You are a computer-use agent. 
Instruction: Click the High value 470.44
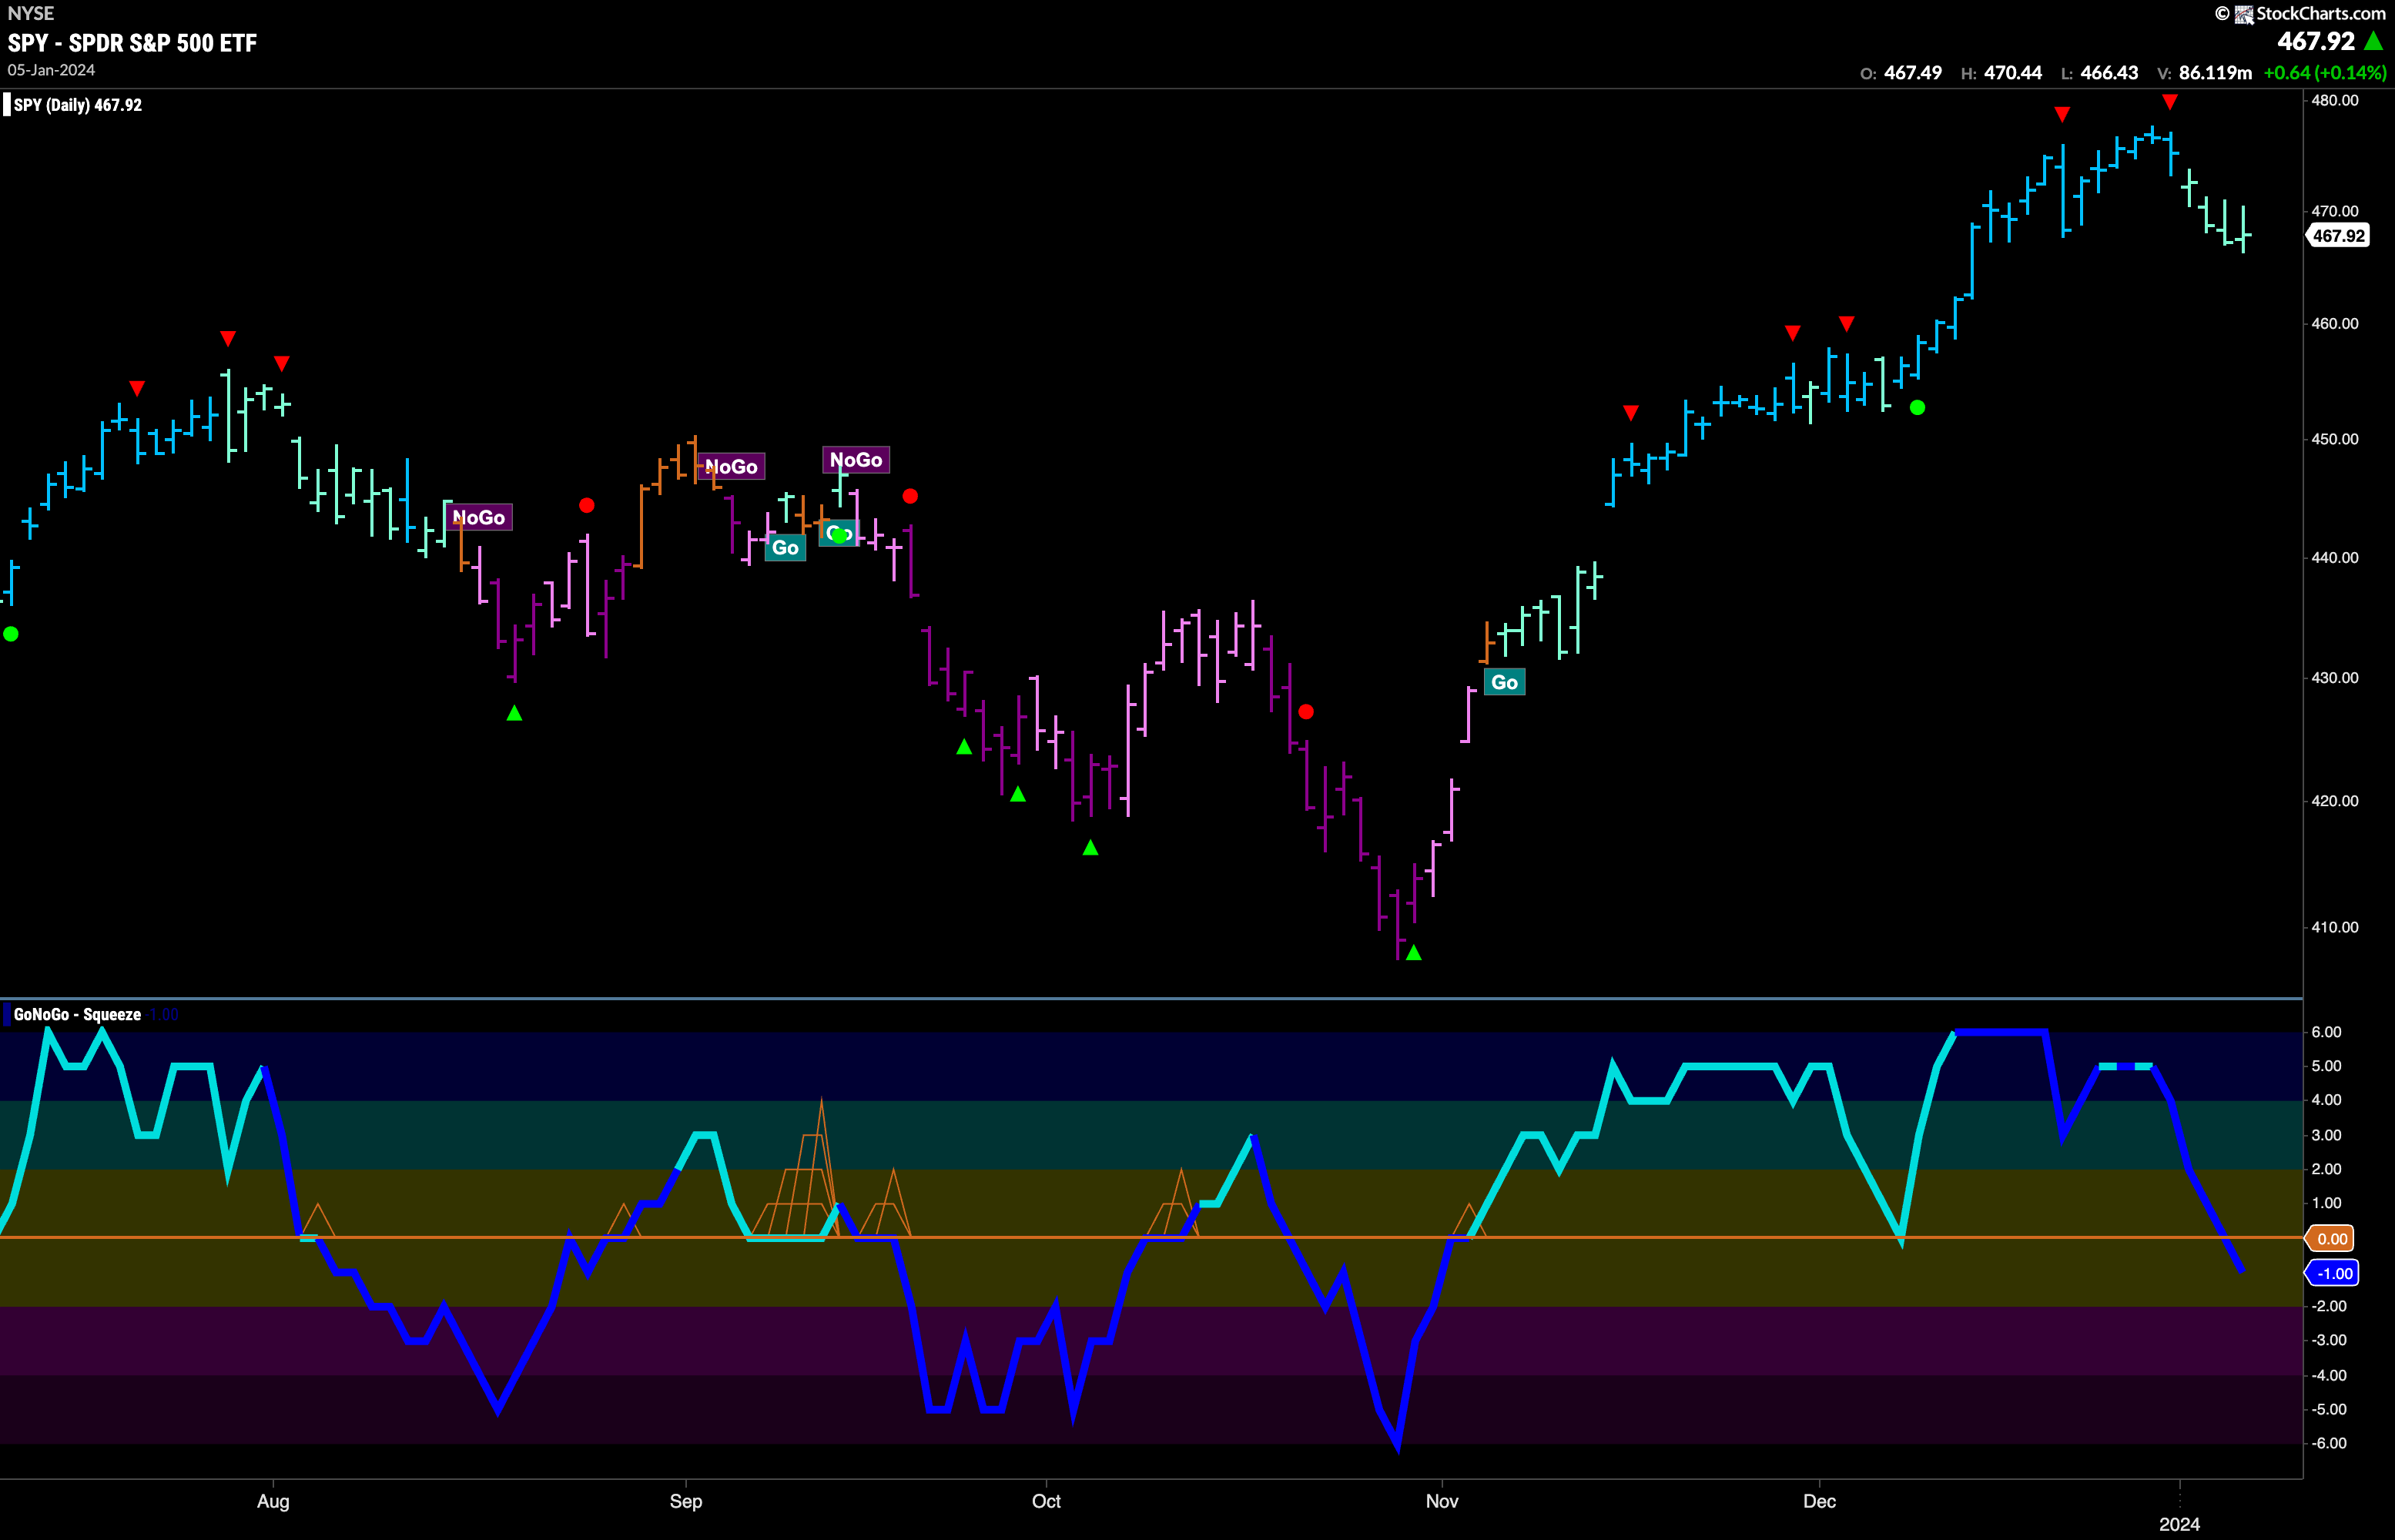pyautogui.click(x=2013, y=73)
